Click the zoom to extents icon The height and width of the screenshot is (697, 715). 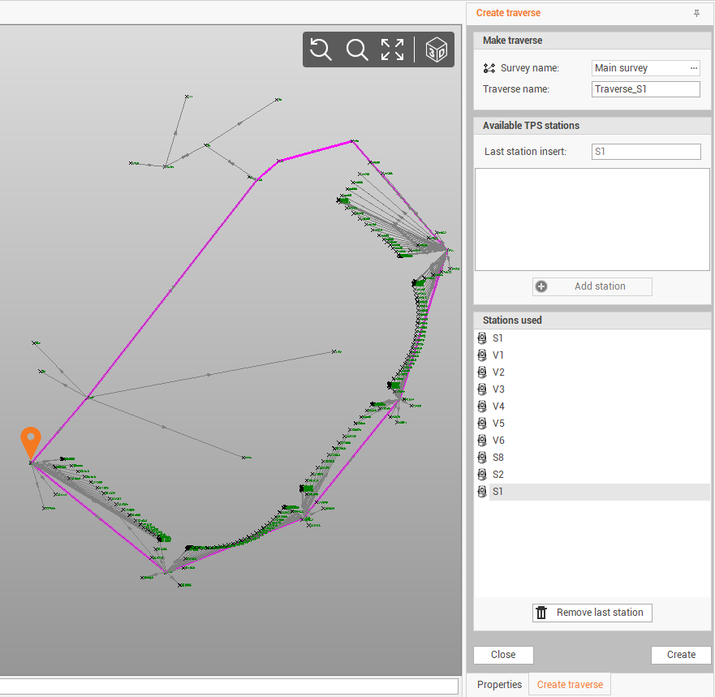click(393, 49)
